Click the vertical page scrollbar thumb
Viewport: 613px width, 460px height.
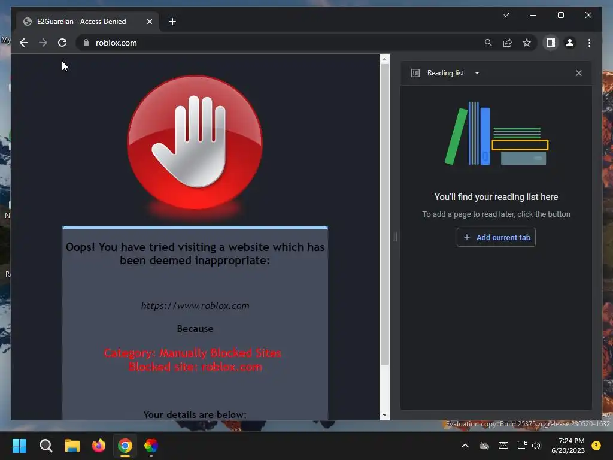tap(384, 214)
